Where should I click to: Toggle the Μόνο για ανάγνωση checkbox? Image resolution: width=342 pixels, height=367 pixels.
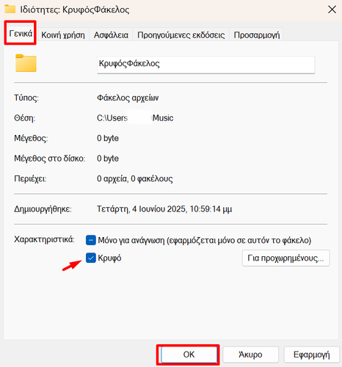[x=91, y=240]
